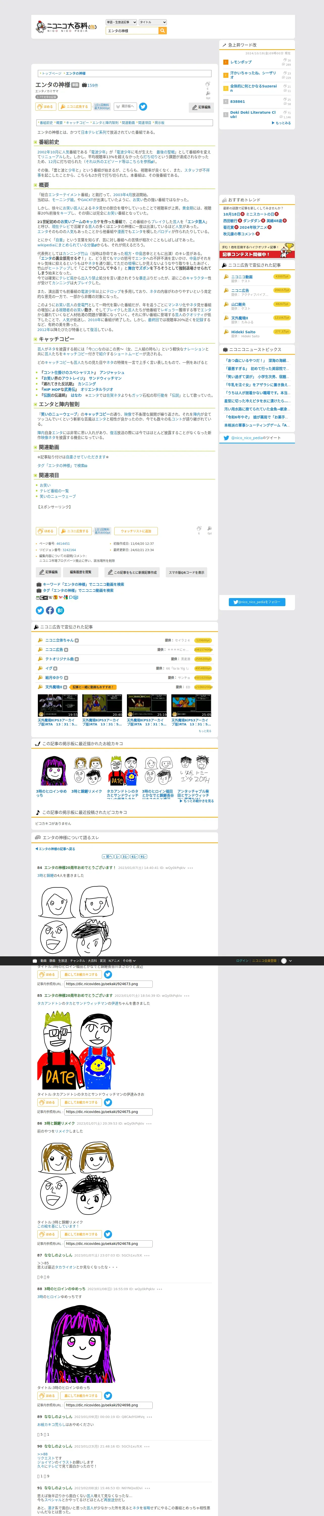The height and width of the screenshot is (1516, 324).
Task: Open 天外魔境II video thumbnail 20:40
Action: [102, 706]
